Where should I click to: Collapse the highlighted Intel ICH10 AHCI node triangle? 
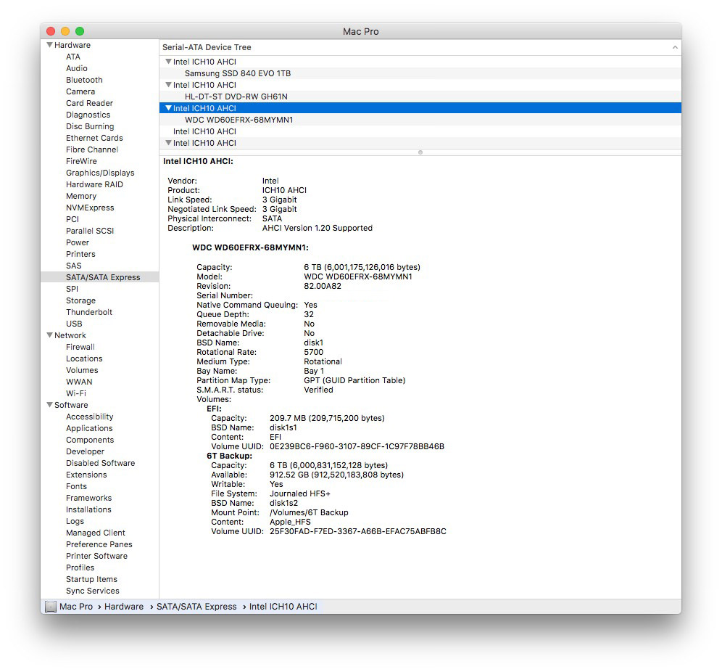[x=168, y=108]
